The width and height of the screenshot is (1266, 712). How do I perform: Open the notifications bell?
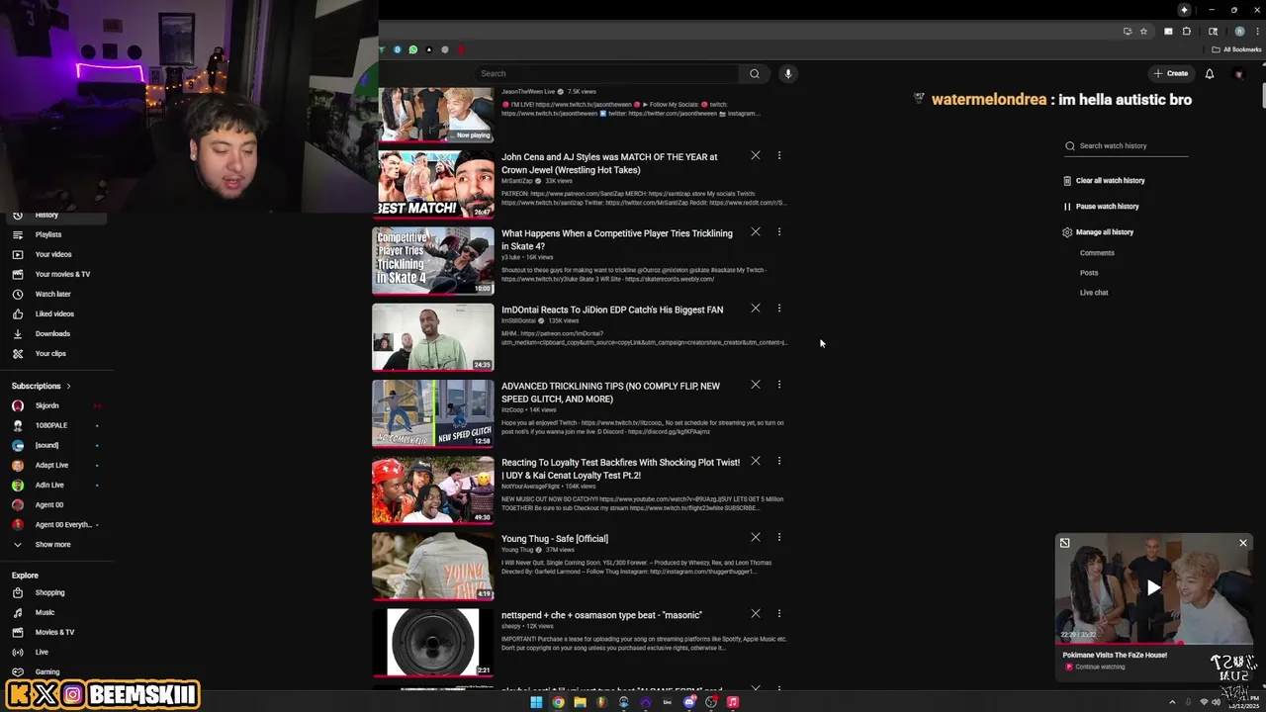tap(1210, 73)
